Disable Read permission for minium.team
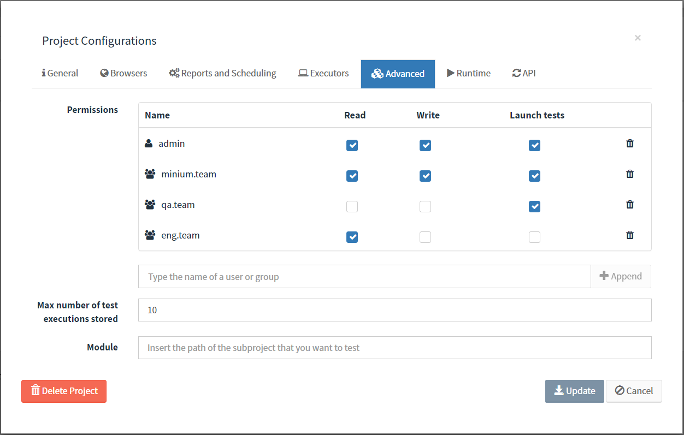This screenshot has width=684, height=435. tap(352, 176)
